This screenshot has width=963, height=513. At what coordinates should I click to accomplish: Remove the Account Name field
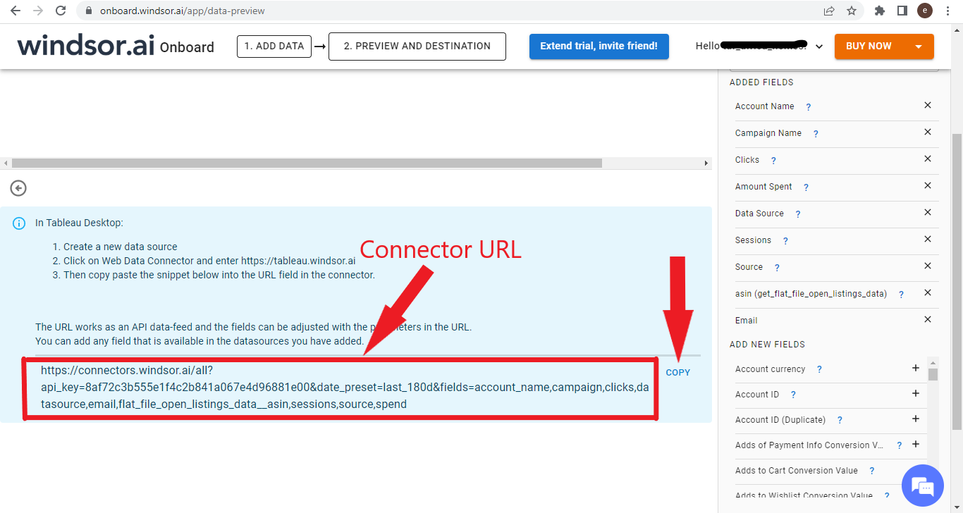point(928,105)
